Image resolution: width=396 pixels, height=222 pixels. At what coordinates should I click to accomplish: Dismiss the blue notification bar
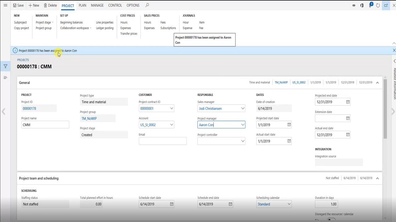pyautogui.click(x=394, y=50)
